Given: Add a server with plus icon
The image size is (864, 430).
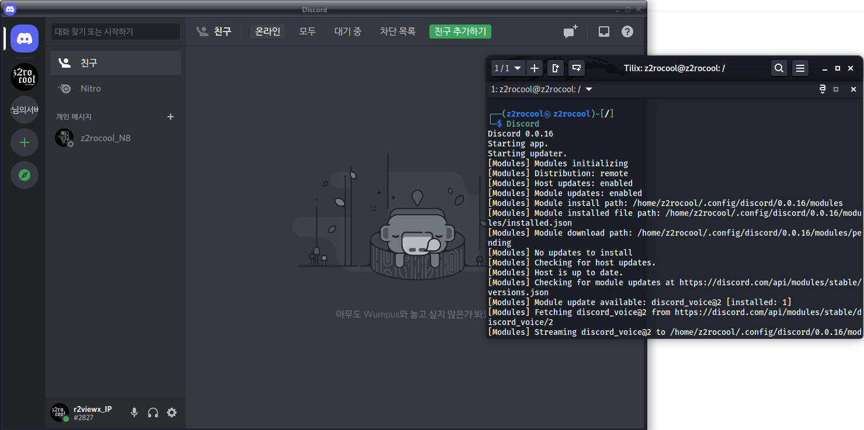Looking at the screenshot, I should 25,142.
